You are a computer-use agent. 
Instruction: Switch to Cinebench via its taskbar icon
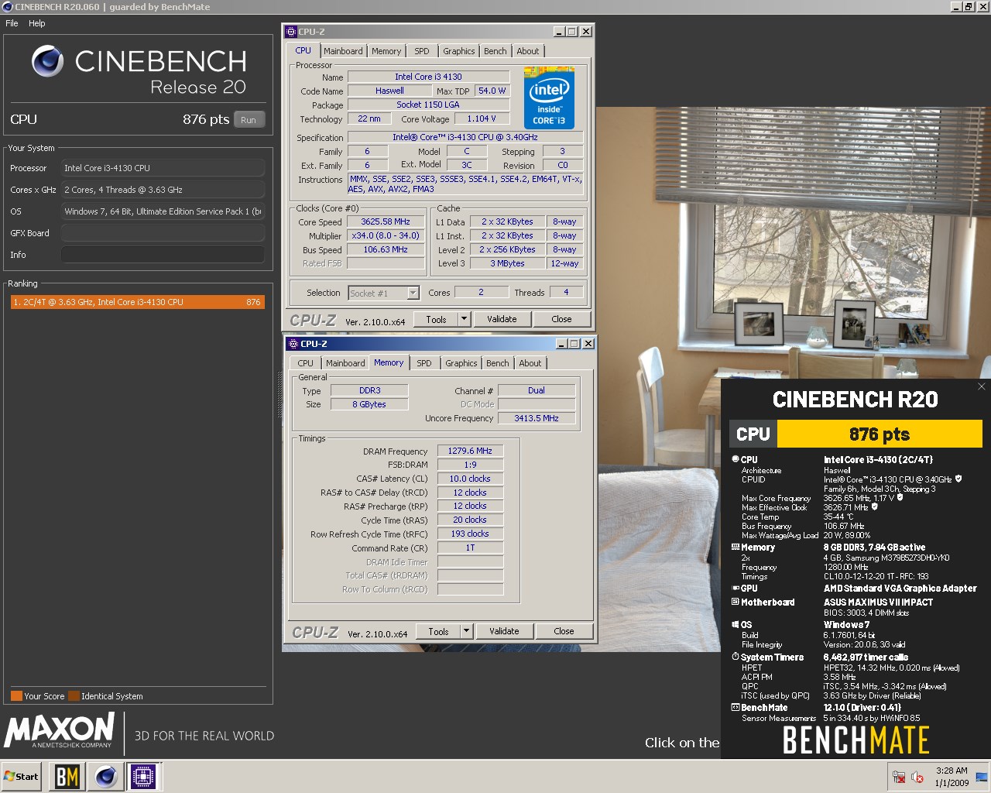106,776
